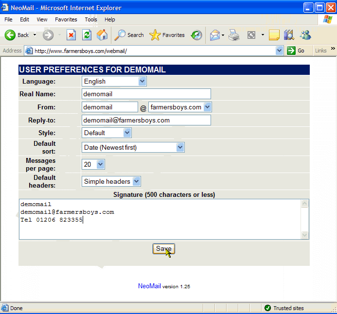Click signature scrollbar up arrow
This screenshot has height=314, width=337.
pos(304,203)
